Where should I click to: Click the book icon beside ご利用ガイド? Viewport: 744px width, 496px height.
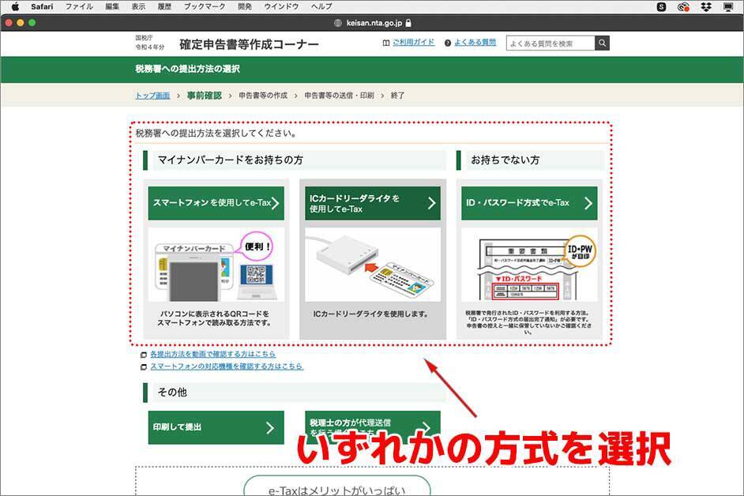click(x=385, y=43)
